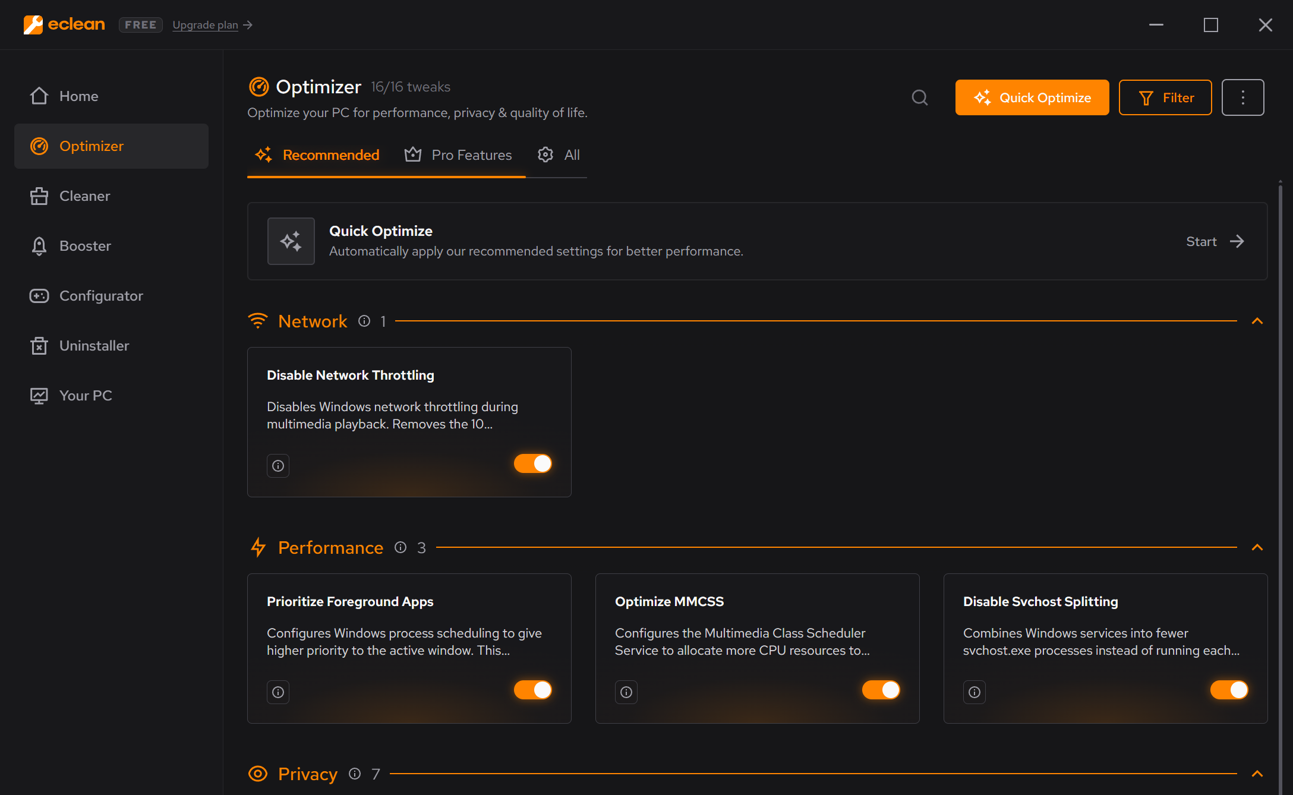This screenshot has height=795, width=1293.
Task: Click the Disable Svchost Splitting title
Action: (x=1040, y=601)
